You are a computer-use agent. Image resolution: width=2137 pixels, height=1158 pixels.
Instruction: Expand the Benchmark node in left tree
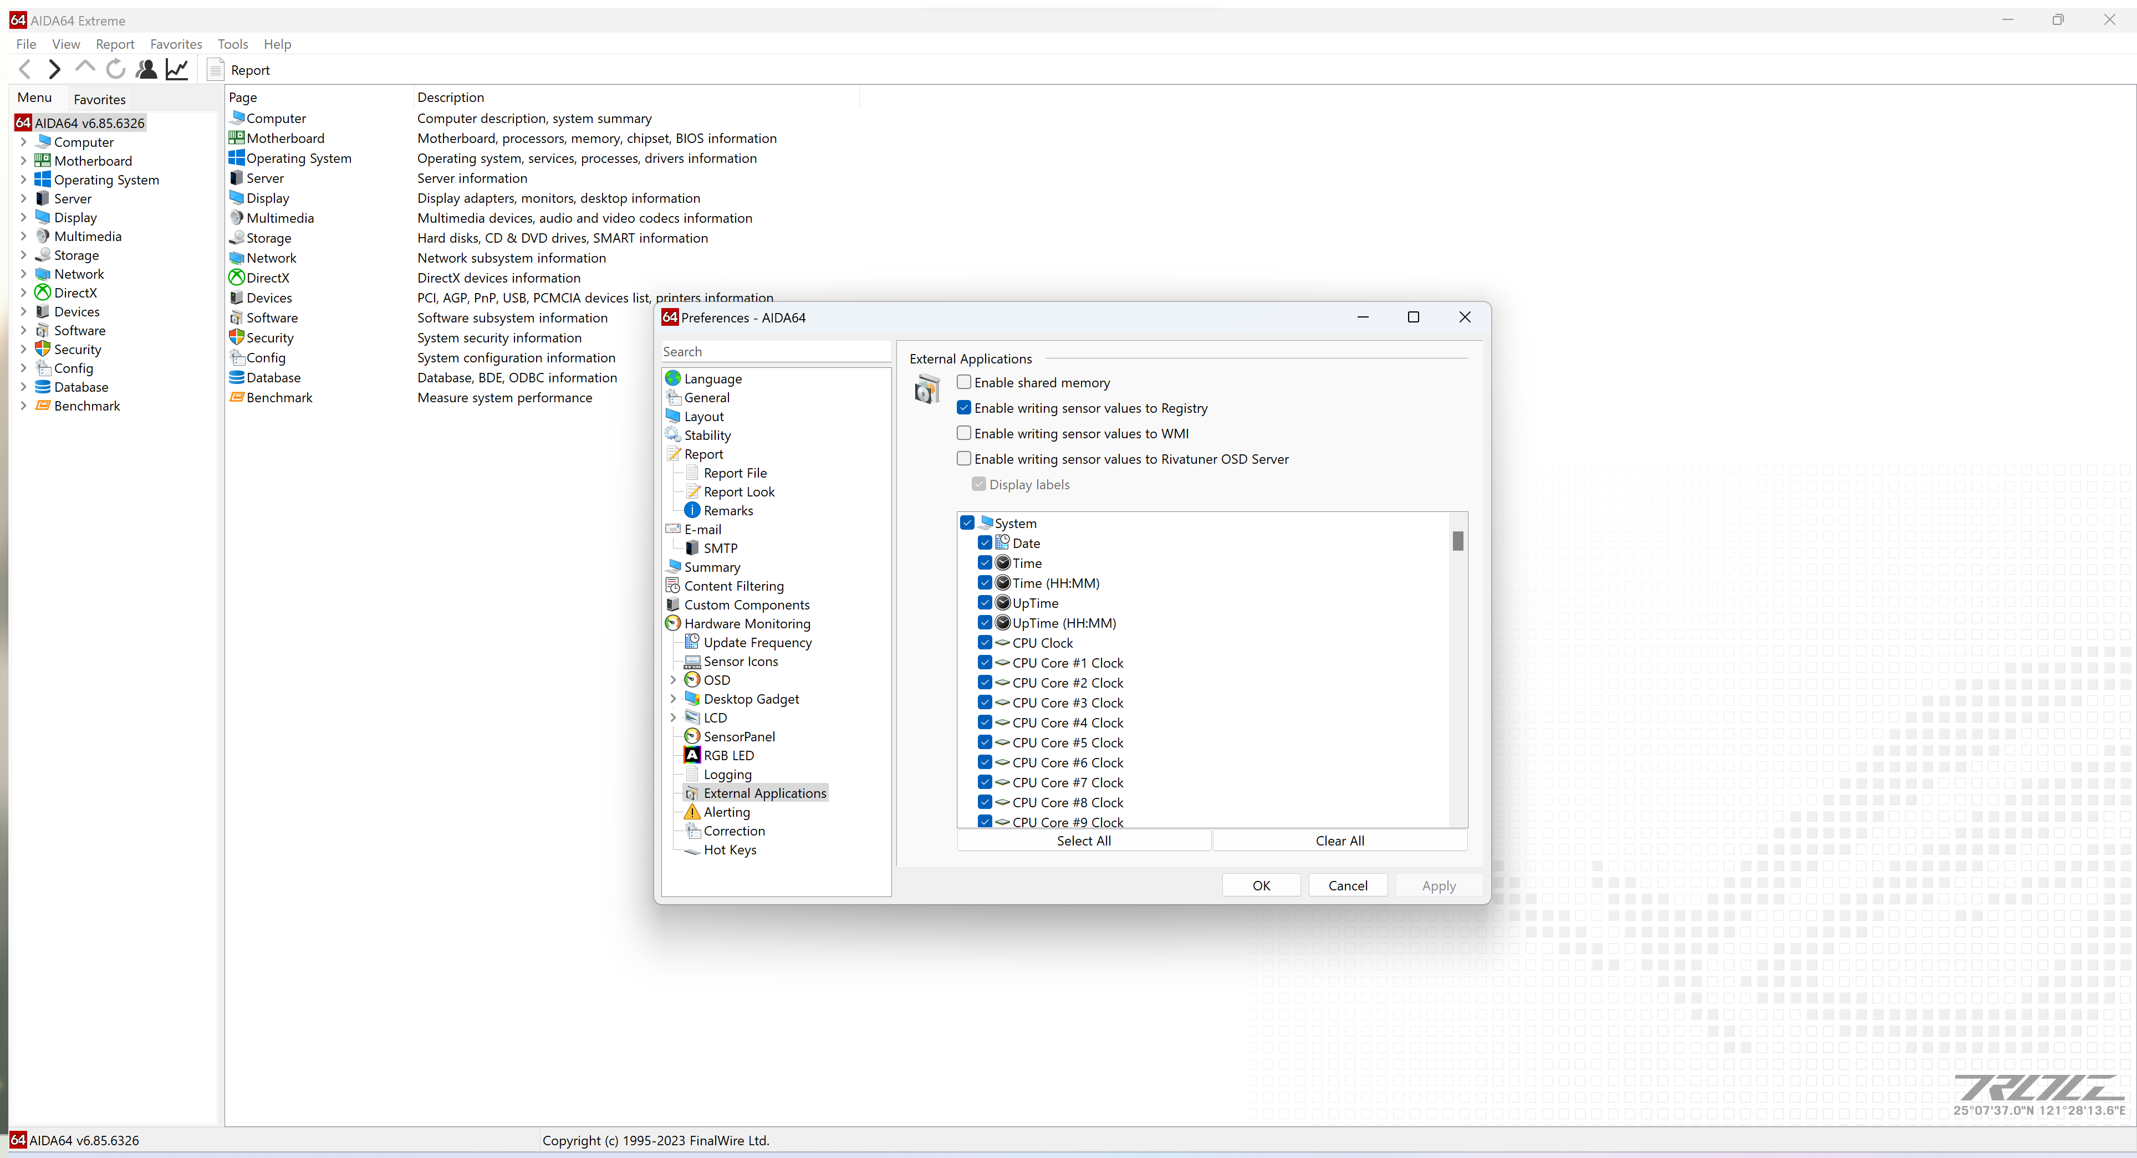23,406
